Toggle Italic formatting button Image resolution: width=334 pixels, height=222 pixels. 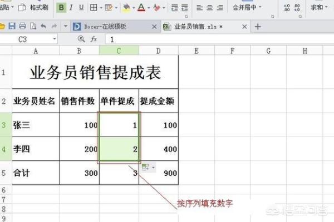71,8
